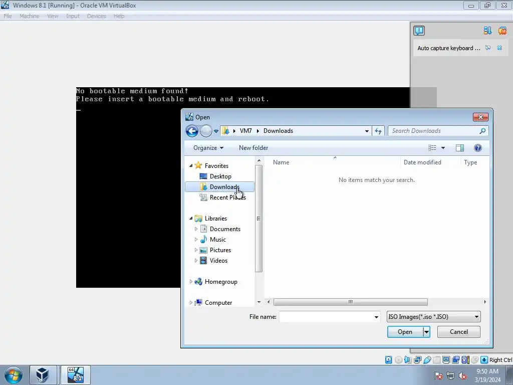The height and width of the screenshot is (385, 513).
Task: Click the File name input field
Action: pos(327,317)
